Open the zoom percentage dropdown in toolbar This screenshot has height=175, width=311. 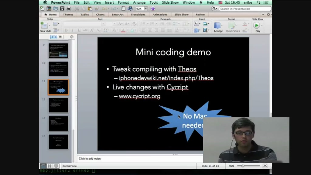pos(145,9)
